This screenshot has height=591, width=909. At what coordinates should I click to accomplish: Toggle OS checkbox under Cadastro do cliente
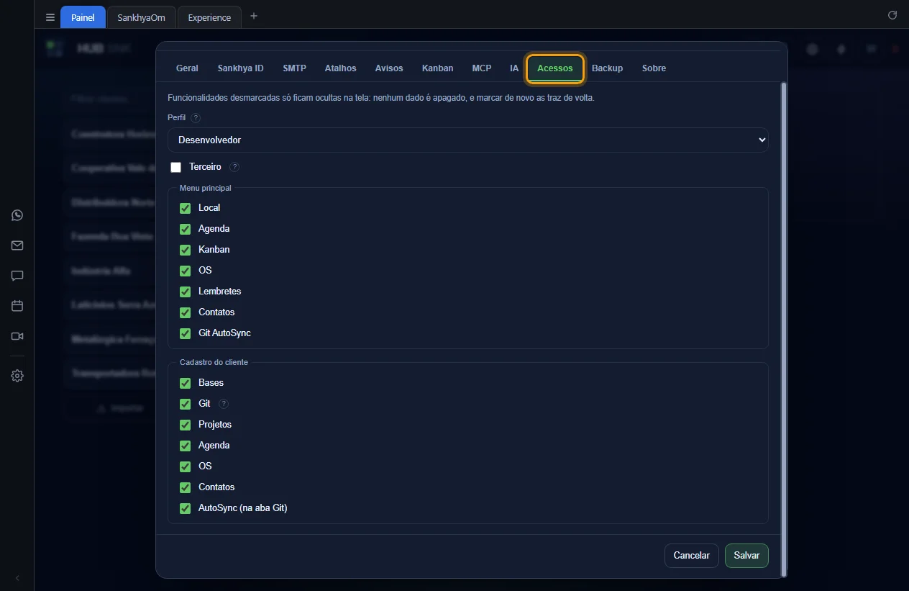click(x=186, y=466)
